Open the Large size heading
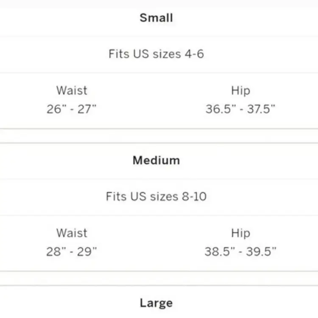 [x=156, y=303]
